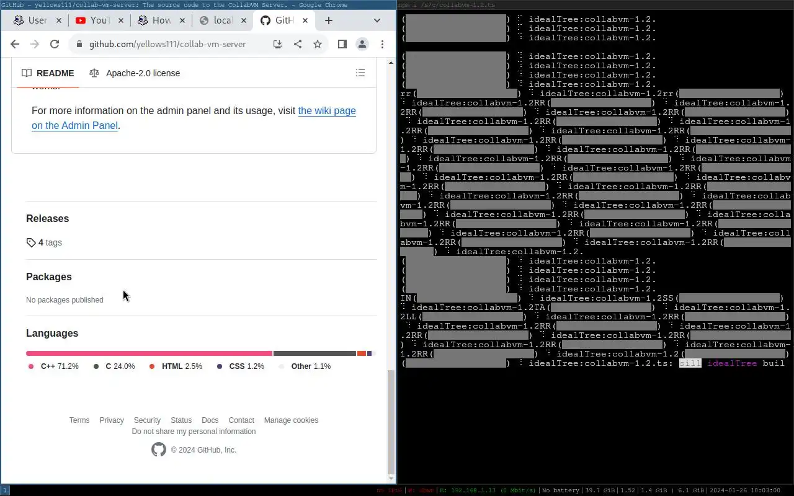794x496 pixels.
Task: Open the Status footer link
Action: pyautogui.click(x=181, y=420)
